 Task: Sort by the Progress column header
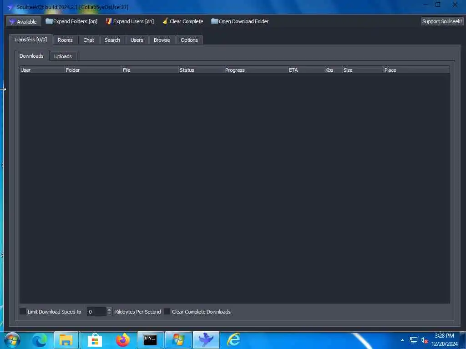(x=256, y=70)
